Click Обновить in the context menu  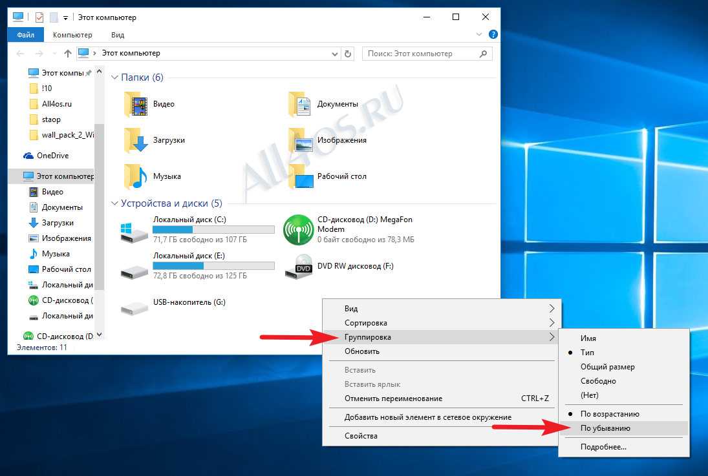[362, 351]
